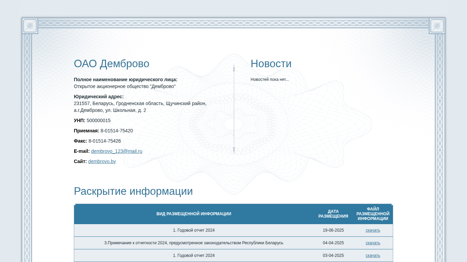This screenshot has width=467, height=262.
Task: Click the Новости heading
Action: click(x=271, y=64)
